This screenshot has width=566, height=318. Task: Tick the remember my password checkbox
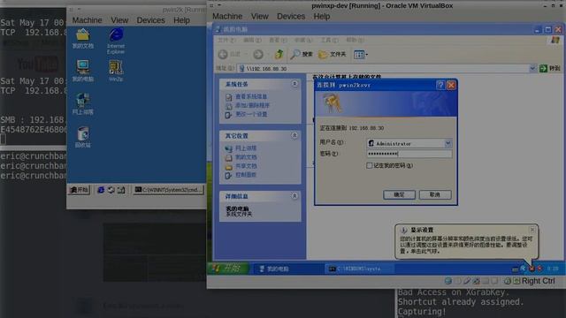tap(369, 165)
